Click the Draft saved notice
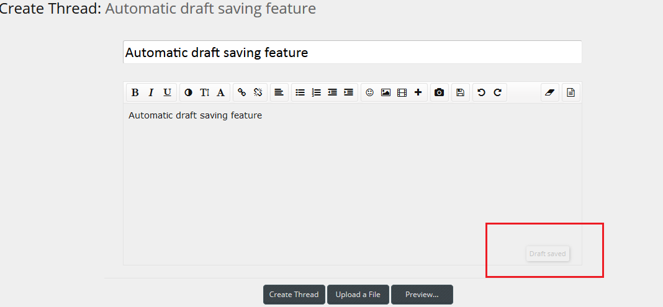Viewport: 663px width, 307px height. tap(548, 254)
